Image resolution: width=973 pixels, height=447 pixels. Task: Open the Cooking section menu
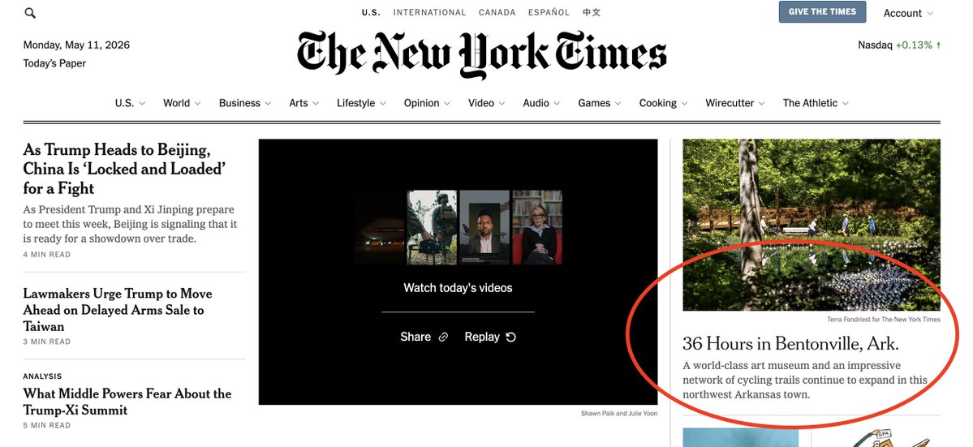tap(663, 103)
